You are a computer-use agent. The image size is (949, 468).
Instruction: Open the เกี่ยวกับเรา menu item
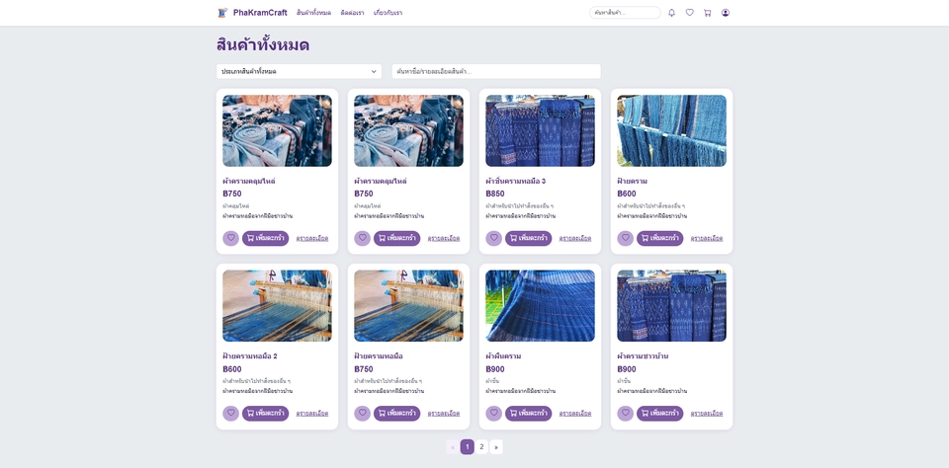388,13
